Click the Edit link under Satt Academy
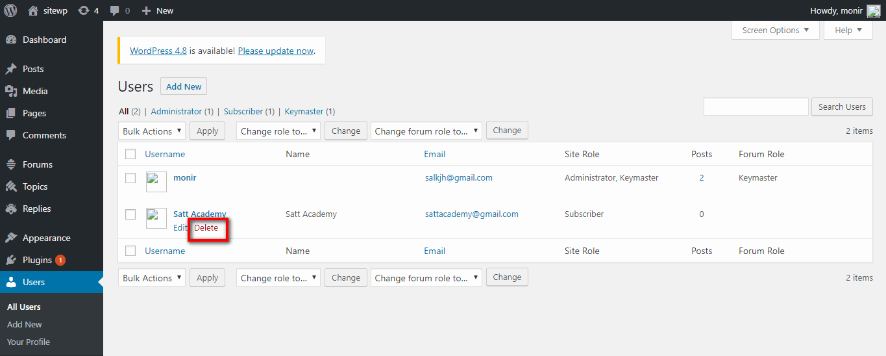886x356 pixels. pyautogui.click(x=180, y=228)
